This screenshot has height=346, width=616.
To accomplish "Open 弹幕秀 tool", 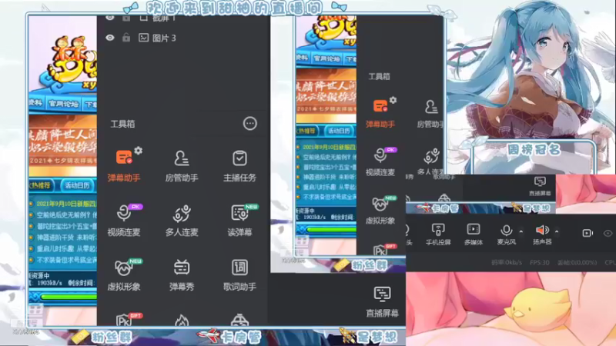I will pos(182,274).
